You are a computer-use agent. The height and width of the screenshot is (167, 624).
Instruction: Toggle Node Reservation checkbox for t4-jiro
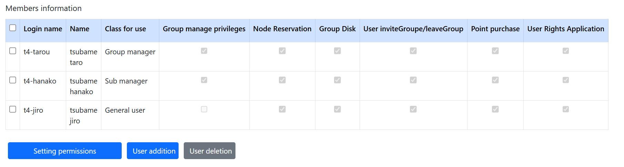(x=282, y=109)
